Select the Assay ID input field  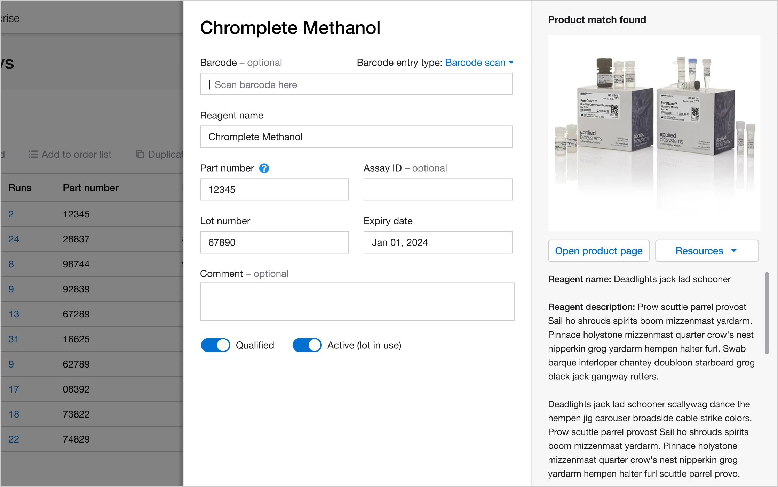[x=438, y=190]
